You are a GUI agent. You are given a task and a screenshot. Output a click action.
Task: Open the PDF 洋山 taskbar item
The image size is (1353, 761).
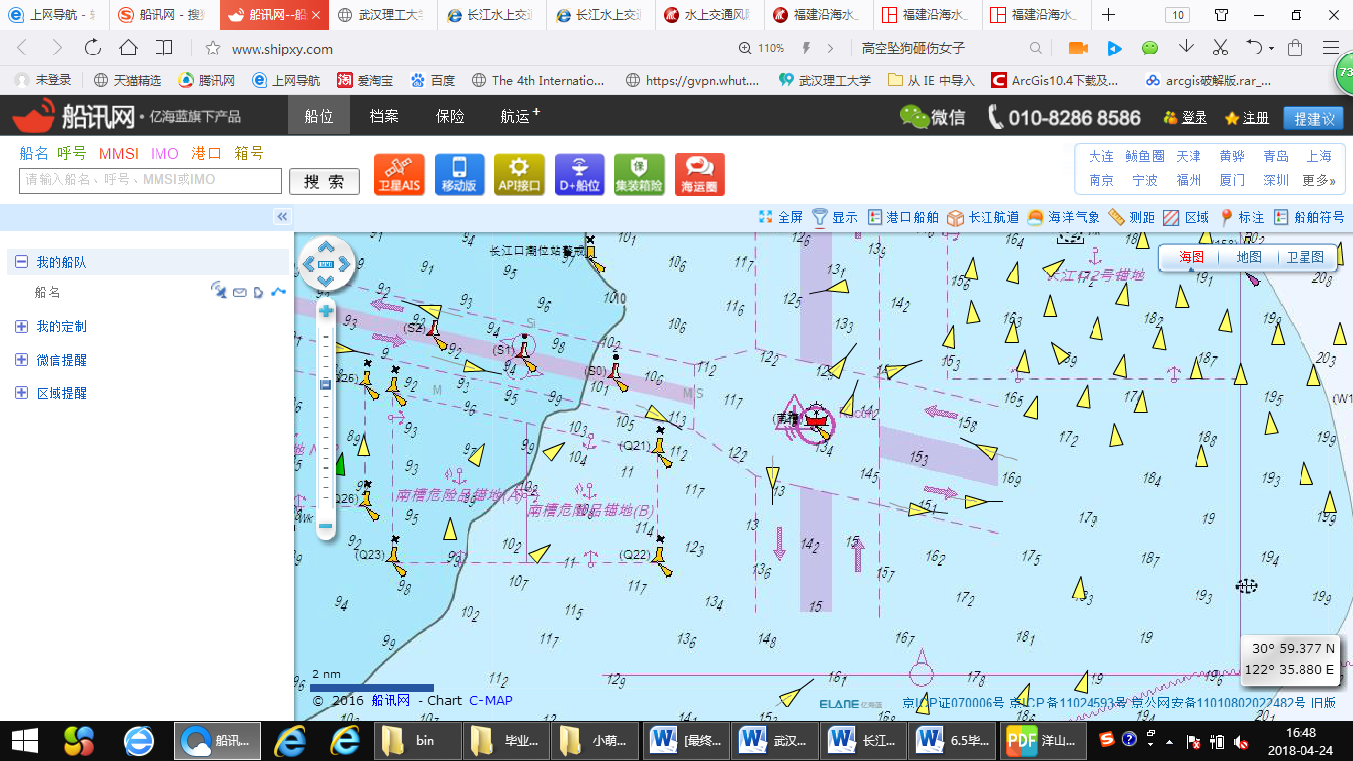click(1044, 740)
